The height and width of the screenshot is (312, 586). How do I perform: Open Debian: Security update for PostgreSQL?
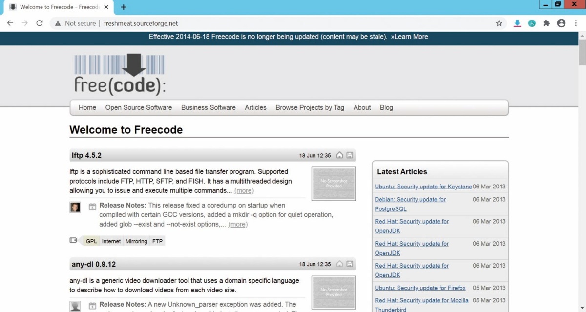click(411, 204)
